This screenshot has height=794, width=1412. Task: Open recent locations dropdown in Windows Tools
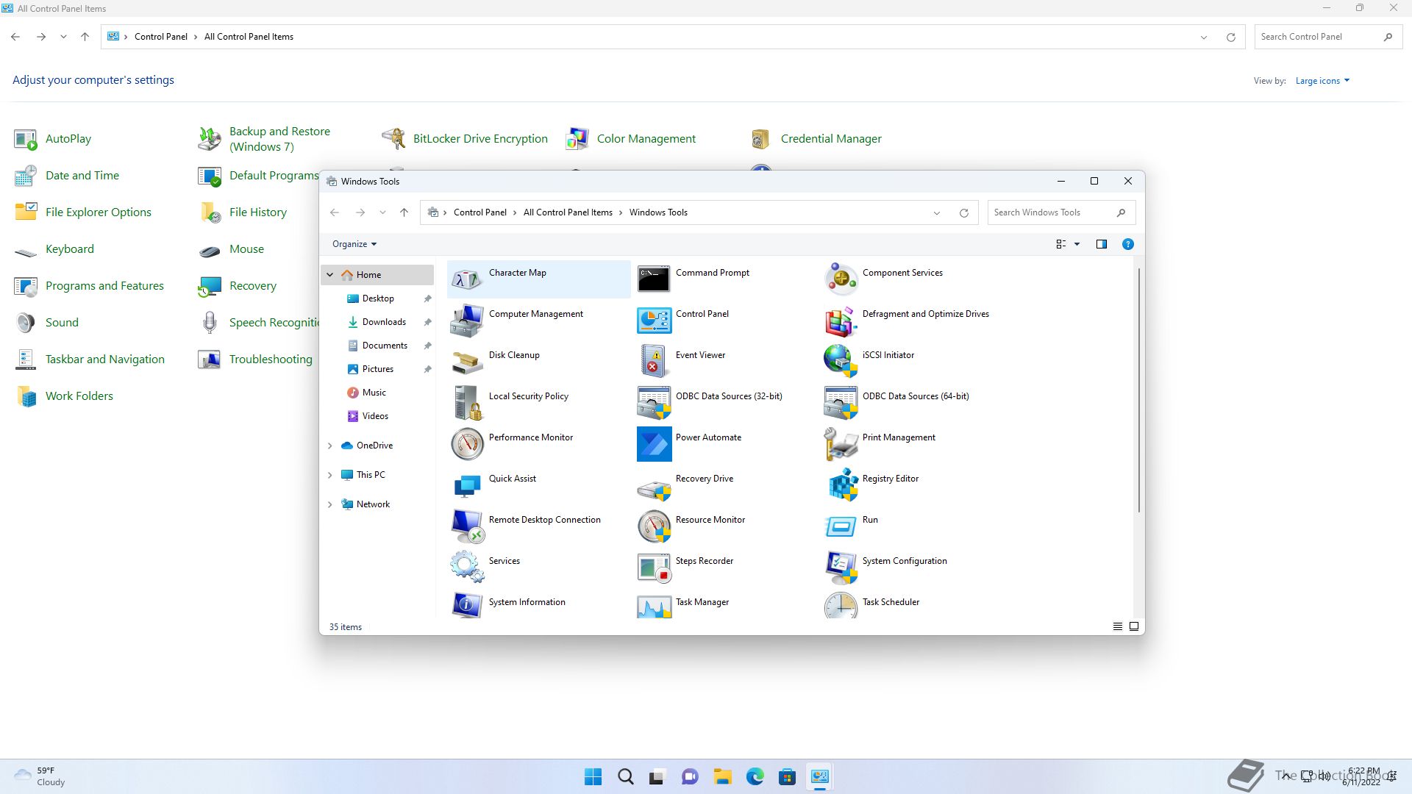point(382,212)
